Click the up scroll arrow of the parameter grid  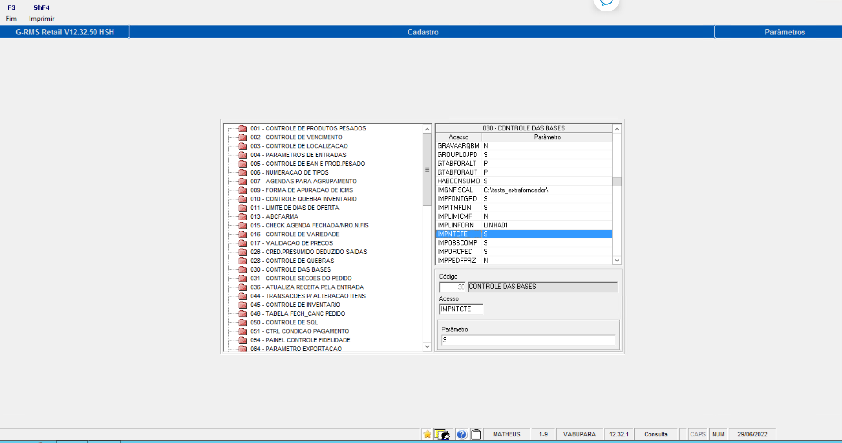(x=617, y=128)
